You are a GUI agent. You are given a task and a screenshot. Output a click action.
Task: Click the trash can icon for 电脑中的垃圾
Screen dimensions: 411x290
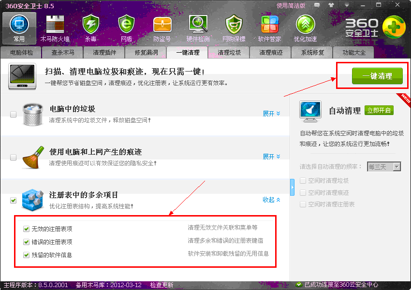[x=33, y=114]
